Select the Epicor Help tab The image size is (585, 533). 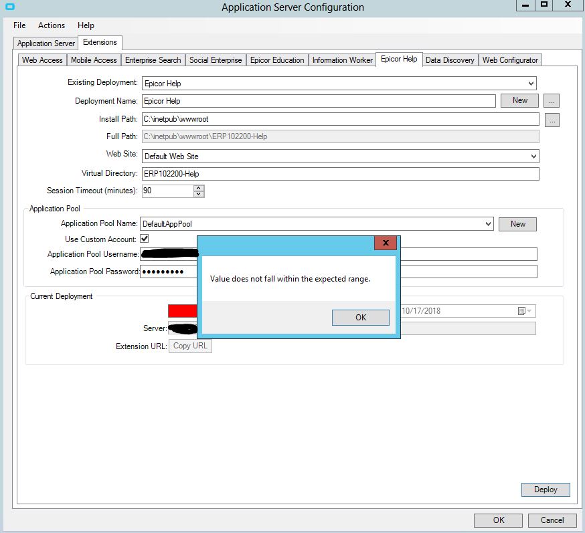[399, 59]
